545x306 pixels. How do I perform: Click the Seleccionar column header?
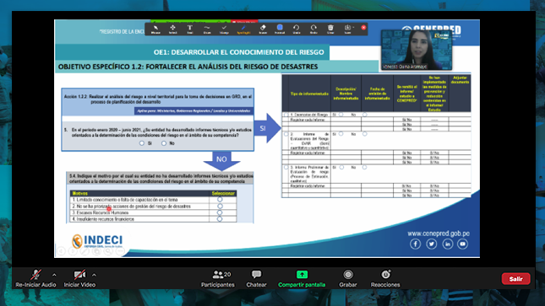(x=223, y=193)
